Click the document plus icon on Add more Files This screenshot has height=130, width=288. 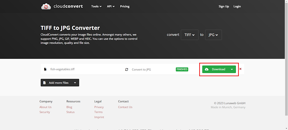(44, 83)
